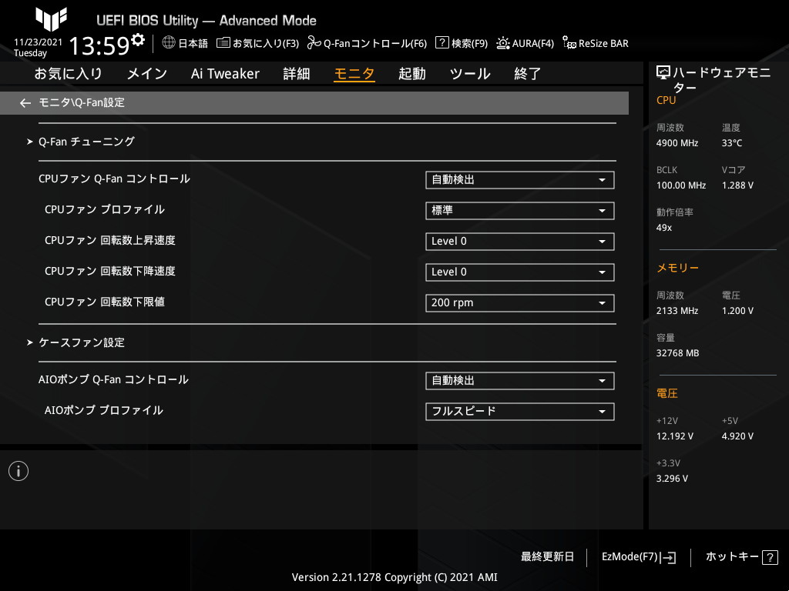The height and width of the screenshot is (591, 789).
Task: Click the モニタ\Q-Fan設定 breadcrumb
Action: click(82, 102)
